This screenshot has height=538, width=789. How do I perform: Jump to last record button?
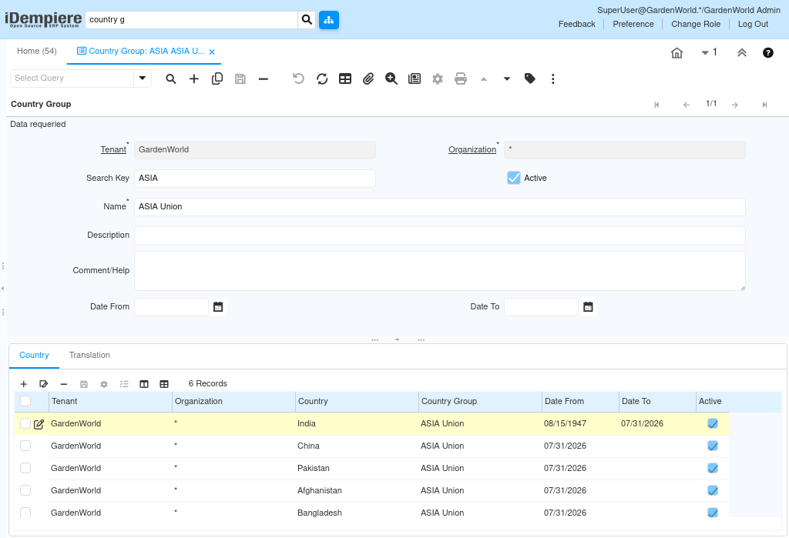tap(764, 105)
